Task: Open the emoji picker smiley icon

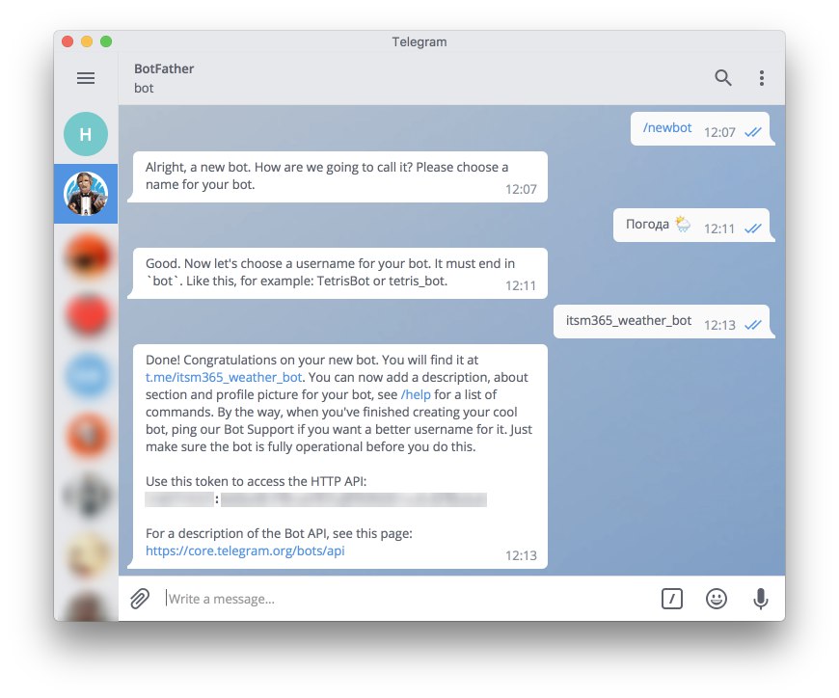Action: click(x=716, y=599)
